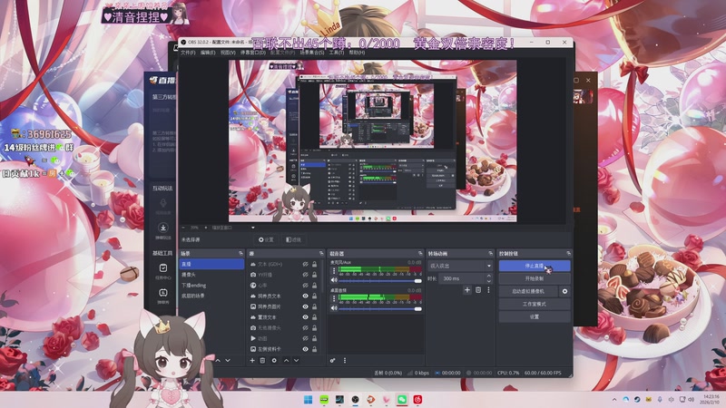The height and width of the screenshot is (408, 726).
Task: Open source properties gear in sources toolbar
Action: [274, 360]
